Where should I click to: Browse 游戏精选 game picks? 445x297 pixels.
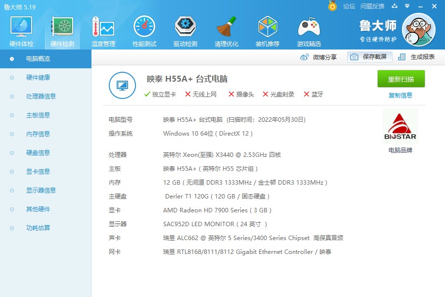point(309,30)
